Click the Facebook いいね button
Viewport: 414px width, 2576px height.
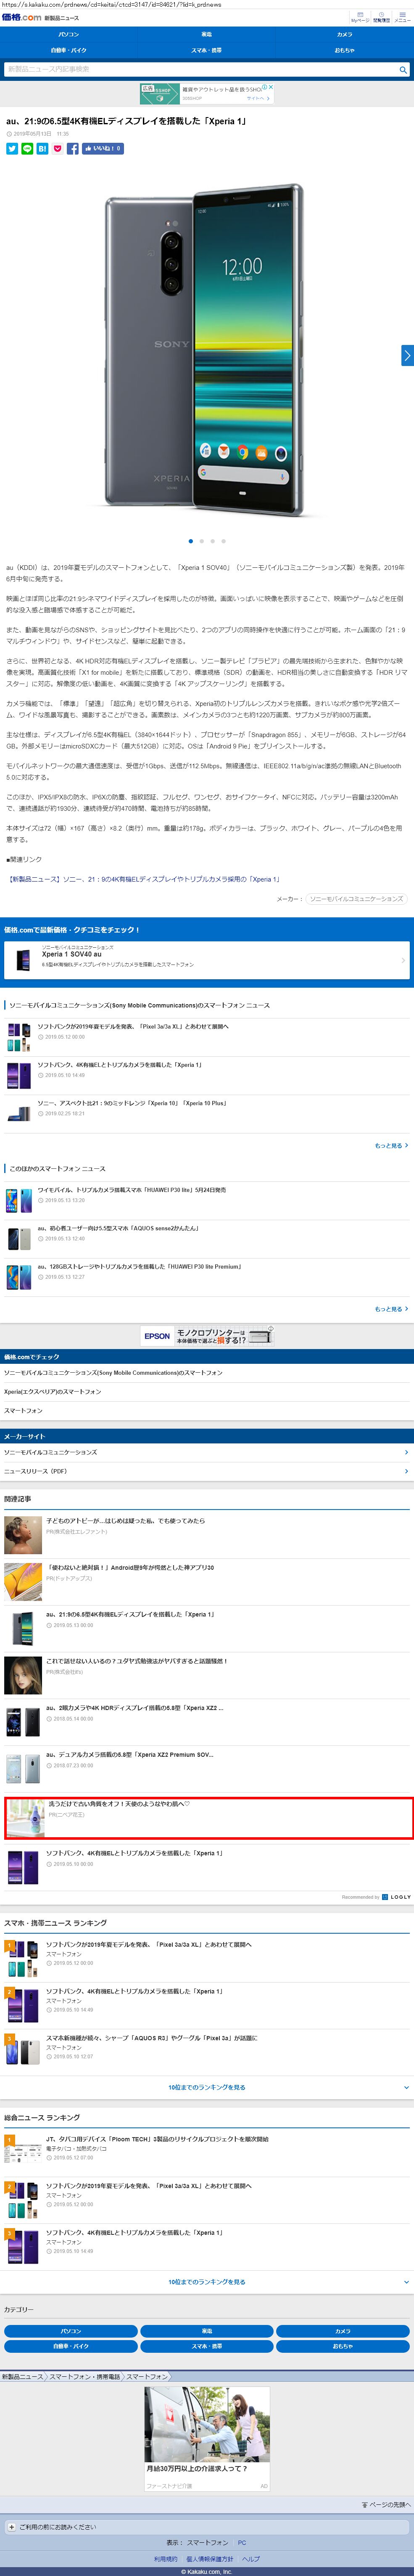click(103, 148)
